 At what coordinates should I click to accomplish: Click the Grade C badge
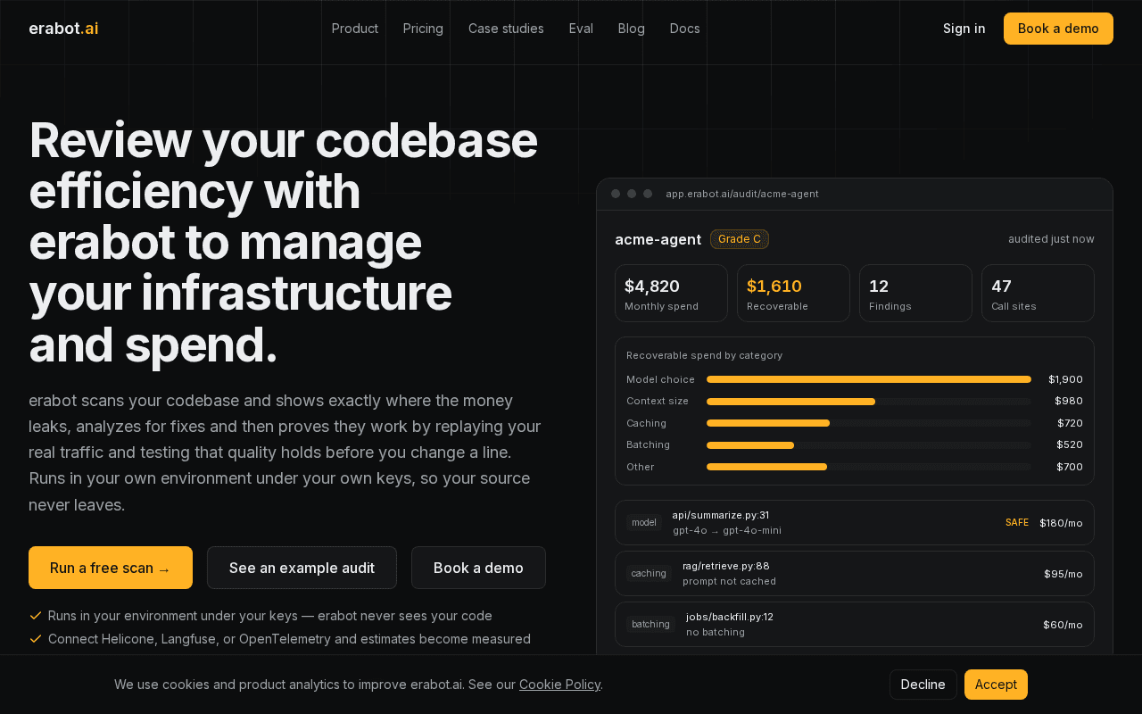pos(740,239)
